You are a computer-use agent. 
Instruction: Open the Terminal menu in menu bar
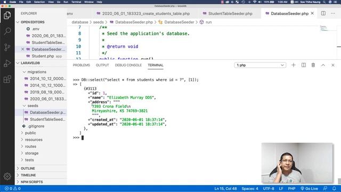[76, 2]
